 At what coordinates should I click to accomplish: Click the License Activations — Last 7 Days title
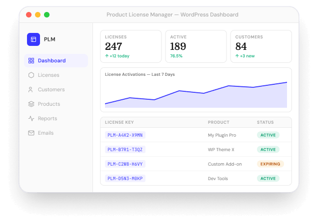pyautogui.click(x=139, y=74)
